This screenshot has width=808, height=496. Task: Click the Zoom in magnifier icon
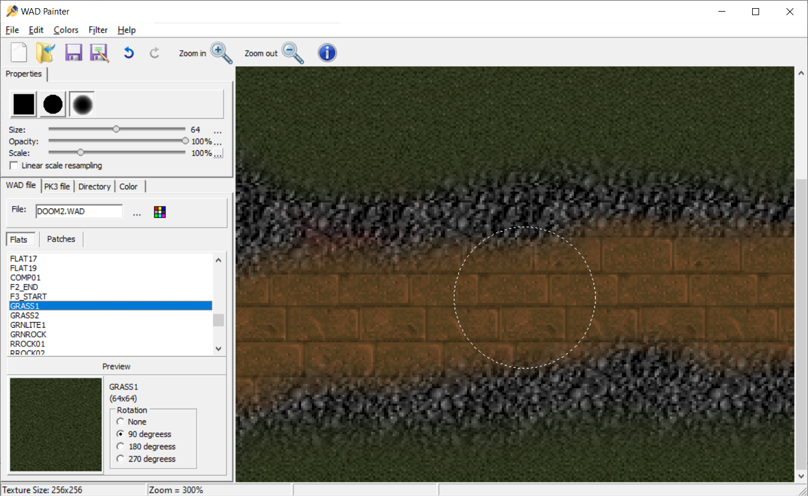click(x=221, y=52)
